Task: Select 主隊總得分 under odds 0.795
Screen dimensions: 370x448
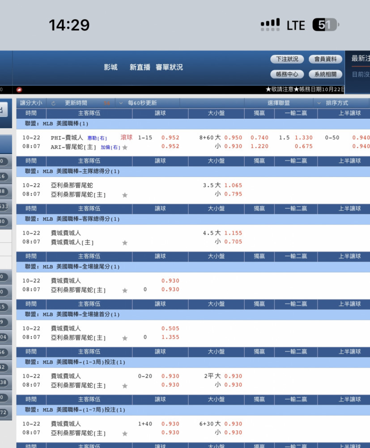Action: pos(233,194)
